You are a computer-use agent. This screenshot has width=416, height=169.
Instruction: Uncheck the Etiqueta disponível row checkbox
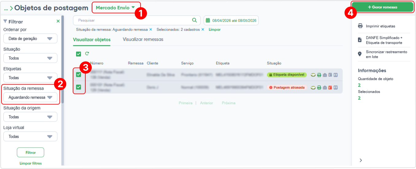[79, 75]
